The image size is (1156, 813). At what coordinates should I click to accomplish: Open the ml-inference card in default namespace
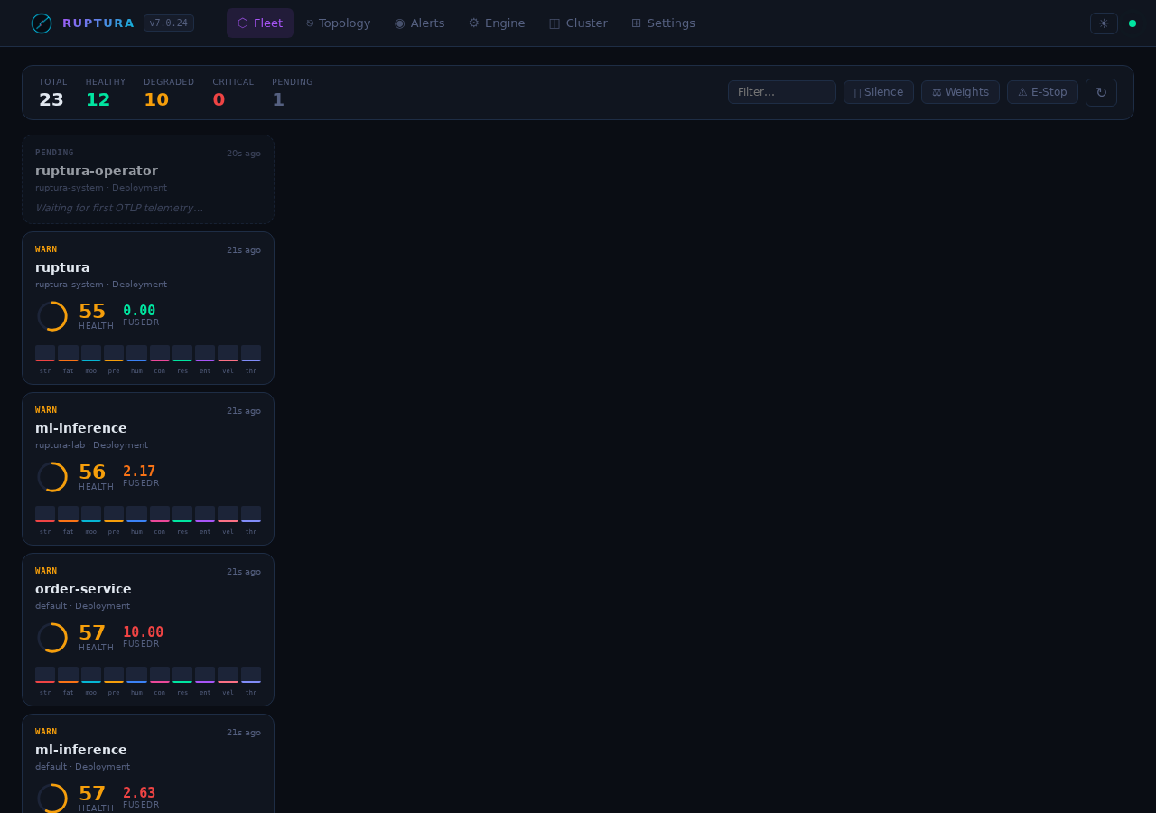point(81,750)
